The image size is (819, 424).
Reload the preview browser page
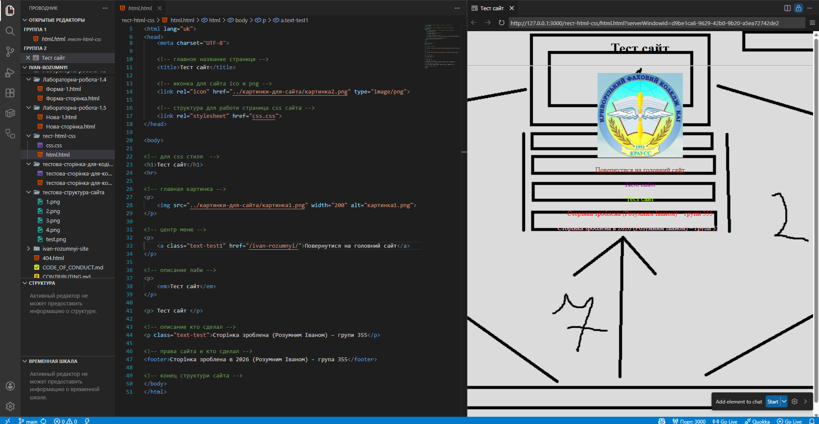click(501, 23)
